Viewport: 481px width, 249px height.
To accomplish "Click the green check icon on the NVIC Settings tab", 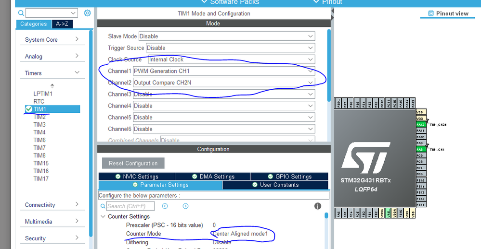I will click(118, 176).
